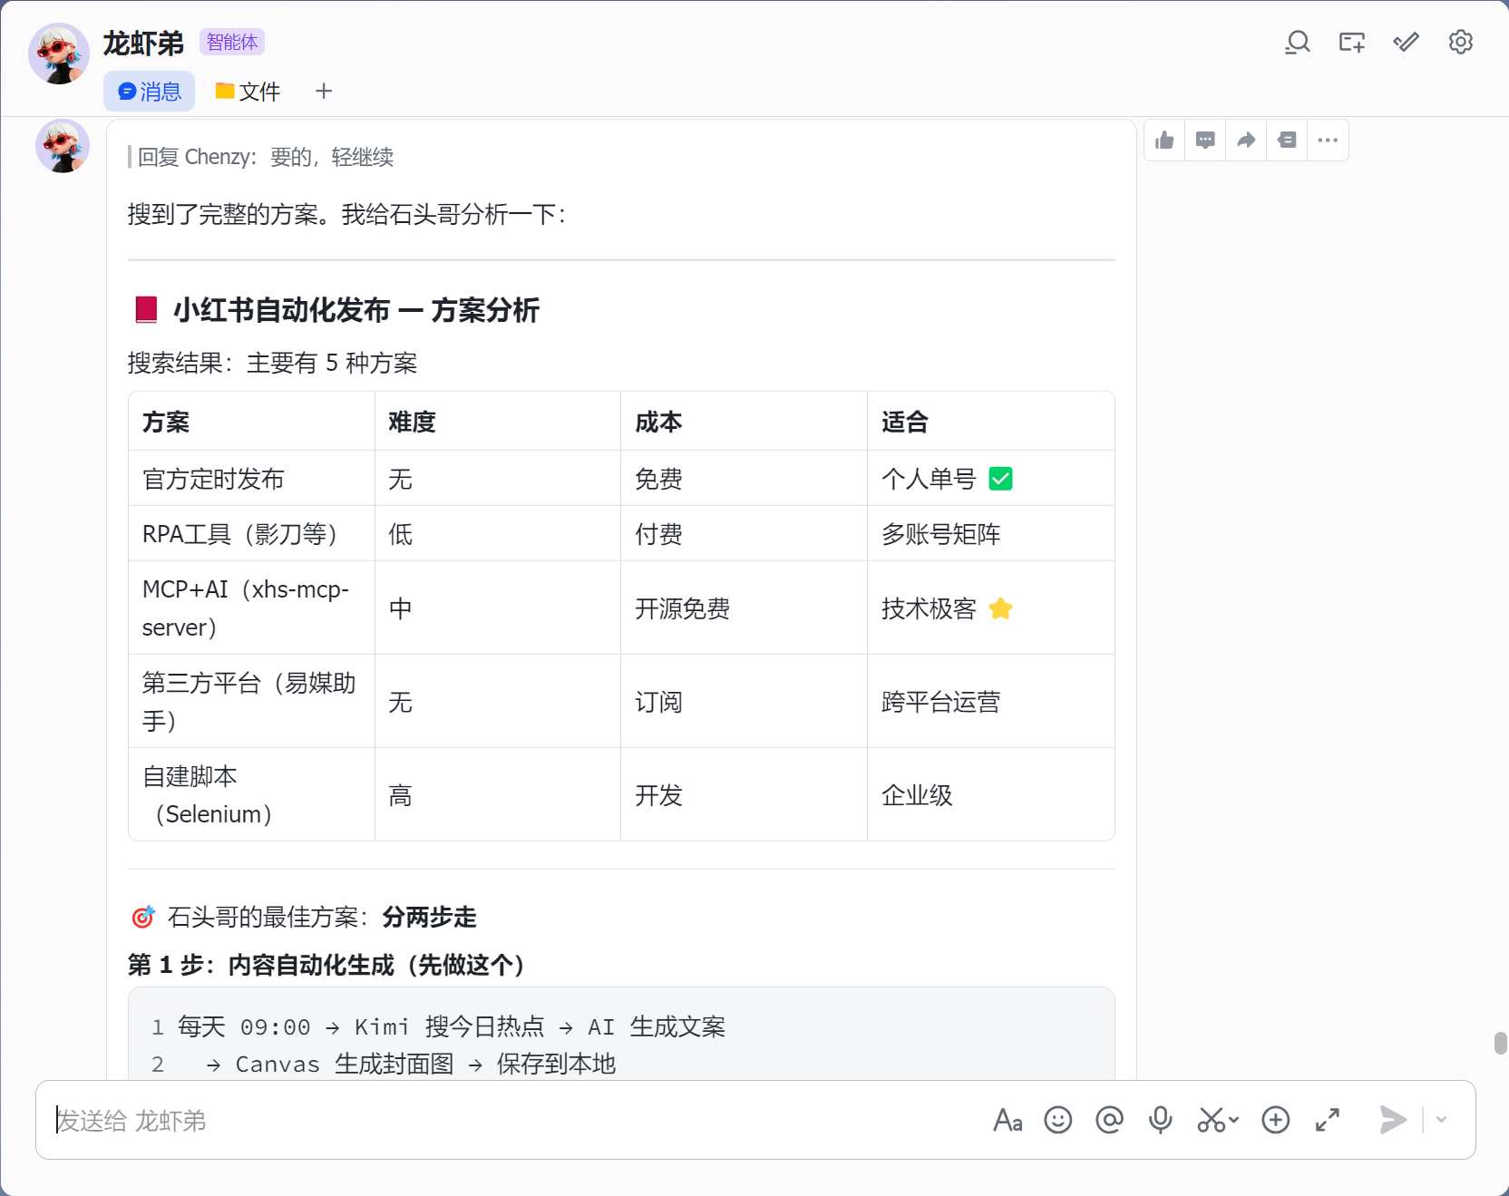Viewport: 1509px width, 1196px height.
Task: Click microphone voice input icon
Action: [1160, 1121]
